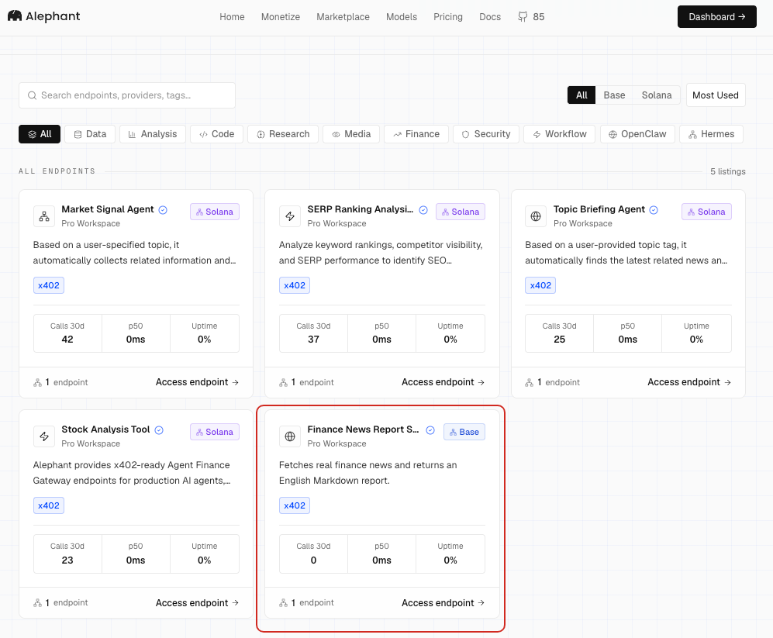Click the SERP Ranking Analysis lightning icon

click(290, 216)
